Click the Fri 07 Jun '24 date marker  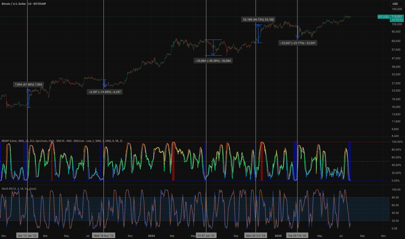click(206, 236)
